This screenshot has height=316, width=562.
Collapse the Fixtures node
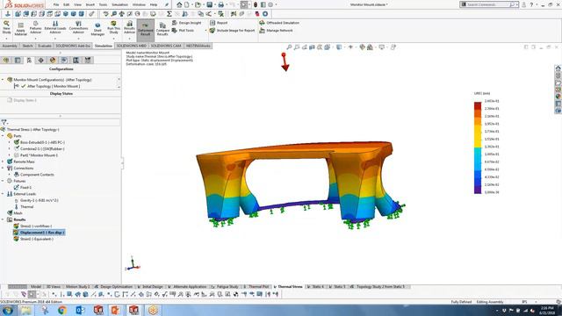pos(3,181)
